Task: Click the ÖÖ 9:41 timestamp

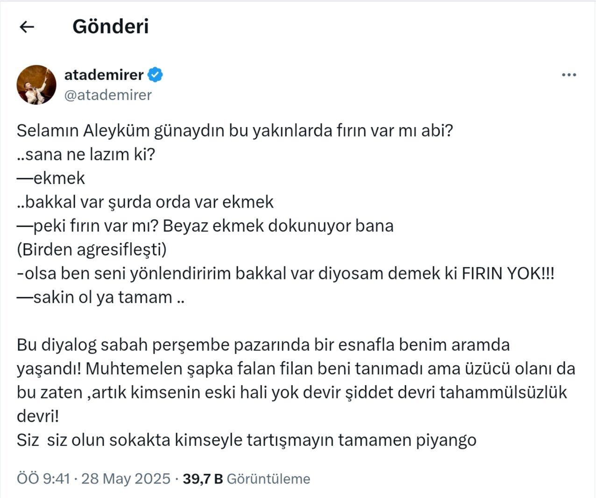Action: (43, 479)
